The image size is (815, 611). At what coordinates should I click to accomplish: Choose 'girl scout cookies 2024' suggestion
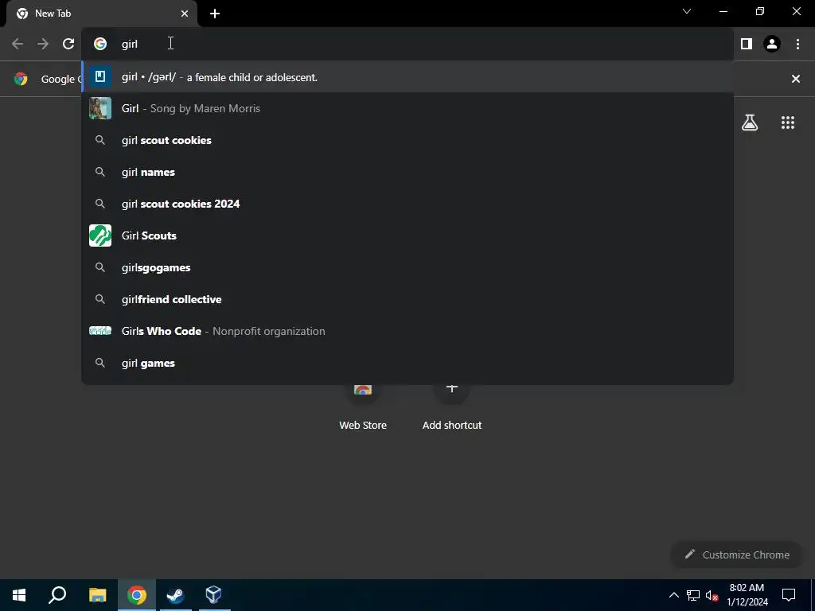[x=407, y=204]
